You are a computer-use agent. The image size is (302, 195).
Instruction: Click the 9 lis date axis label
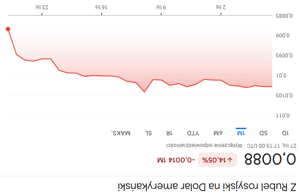coord(161,7)
